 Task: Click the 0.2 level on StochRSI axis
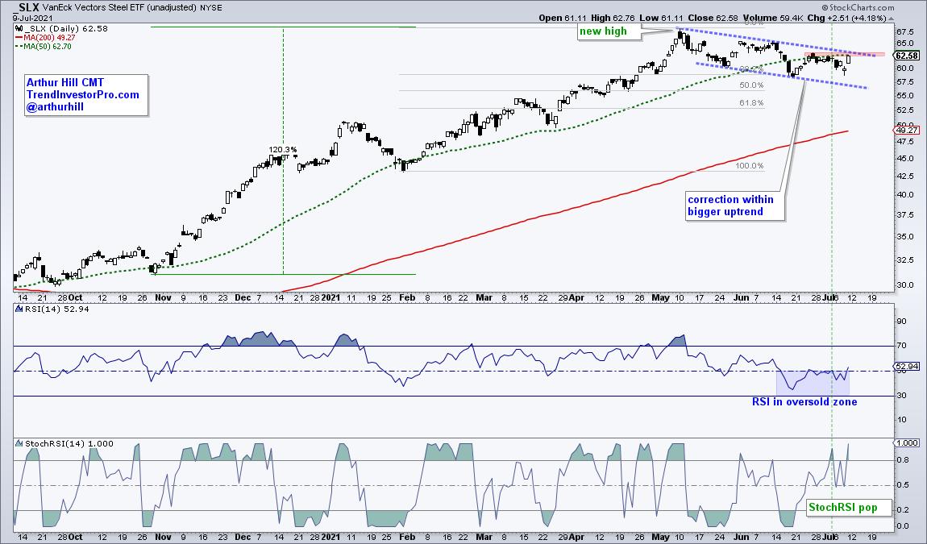click(903, 509)
